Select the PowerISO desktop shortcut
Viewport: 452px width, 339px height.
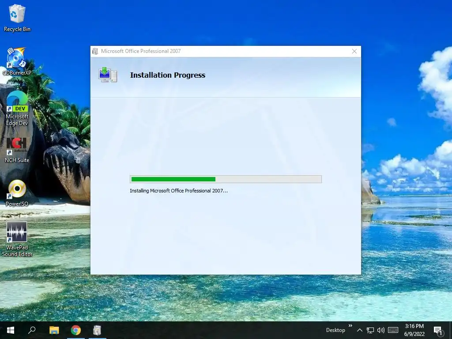[17, 193]
